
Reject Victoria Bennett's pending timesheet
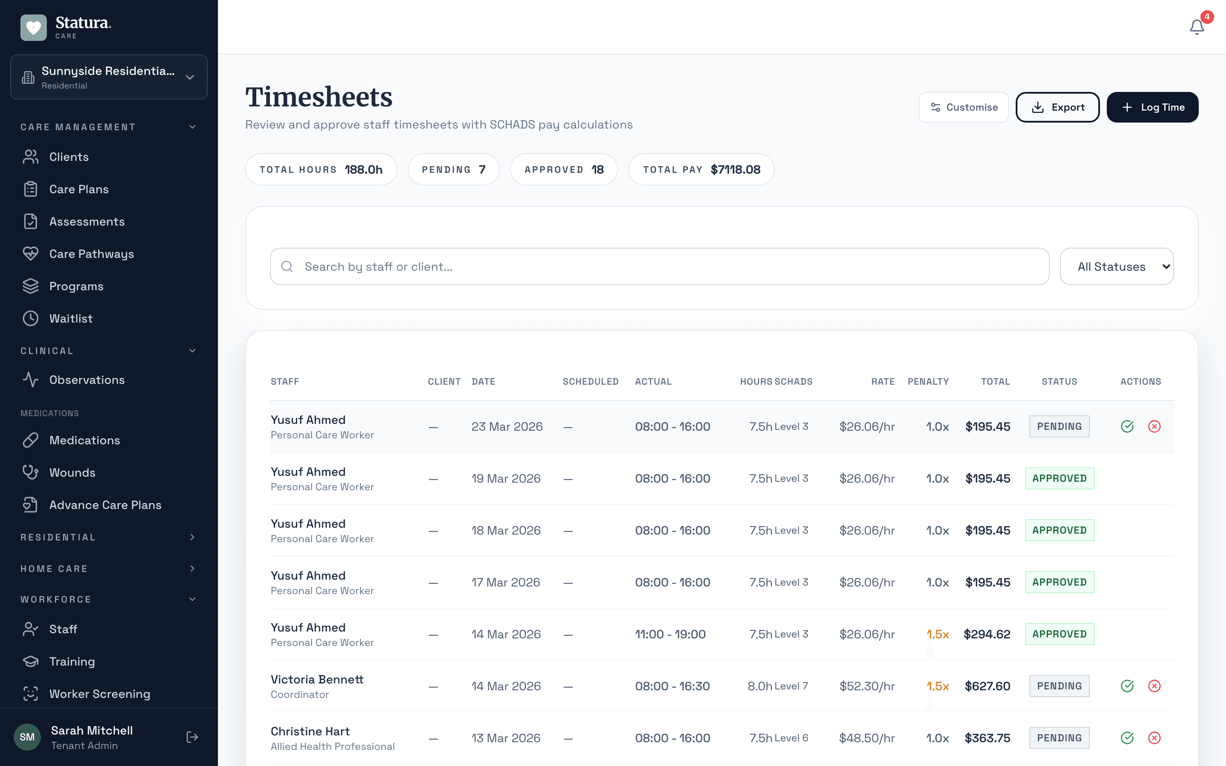(x=1154, y=686)
